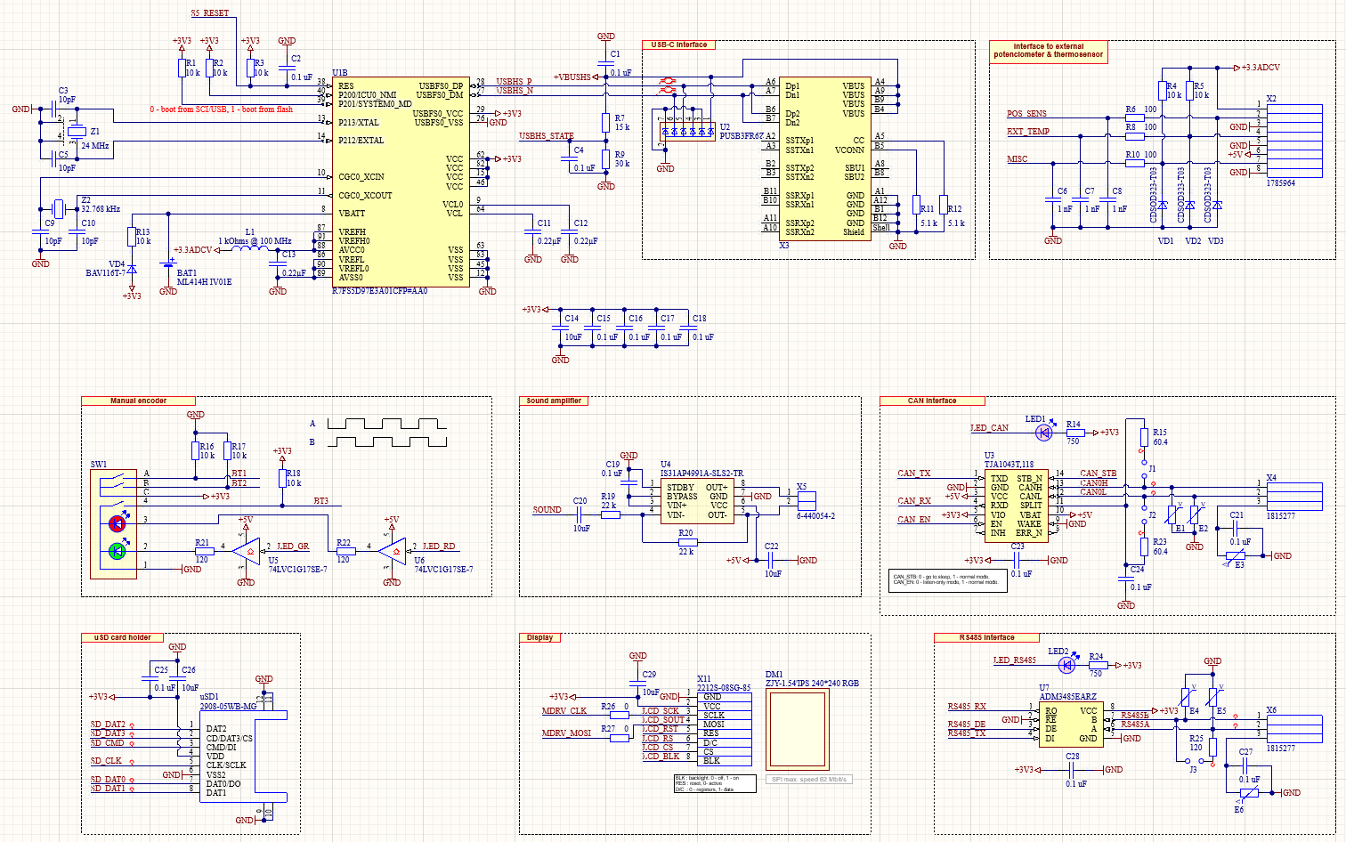
Task: Select the X3 USB-C connector body
Action: point(824,157)
